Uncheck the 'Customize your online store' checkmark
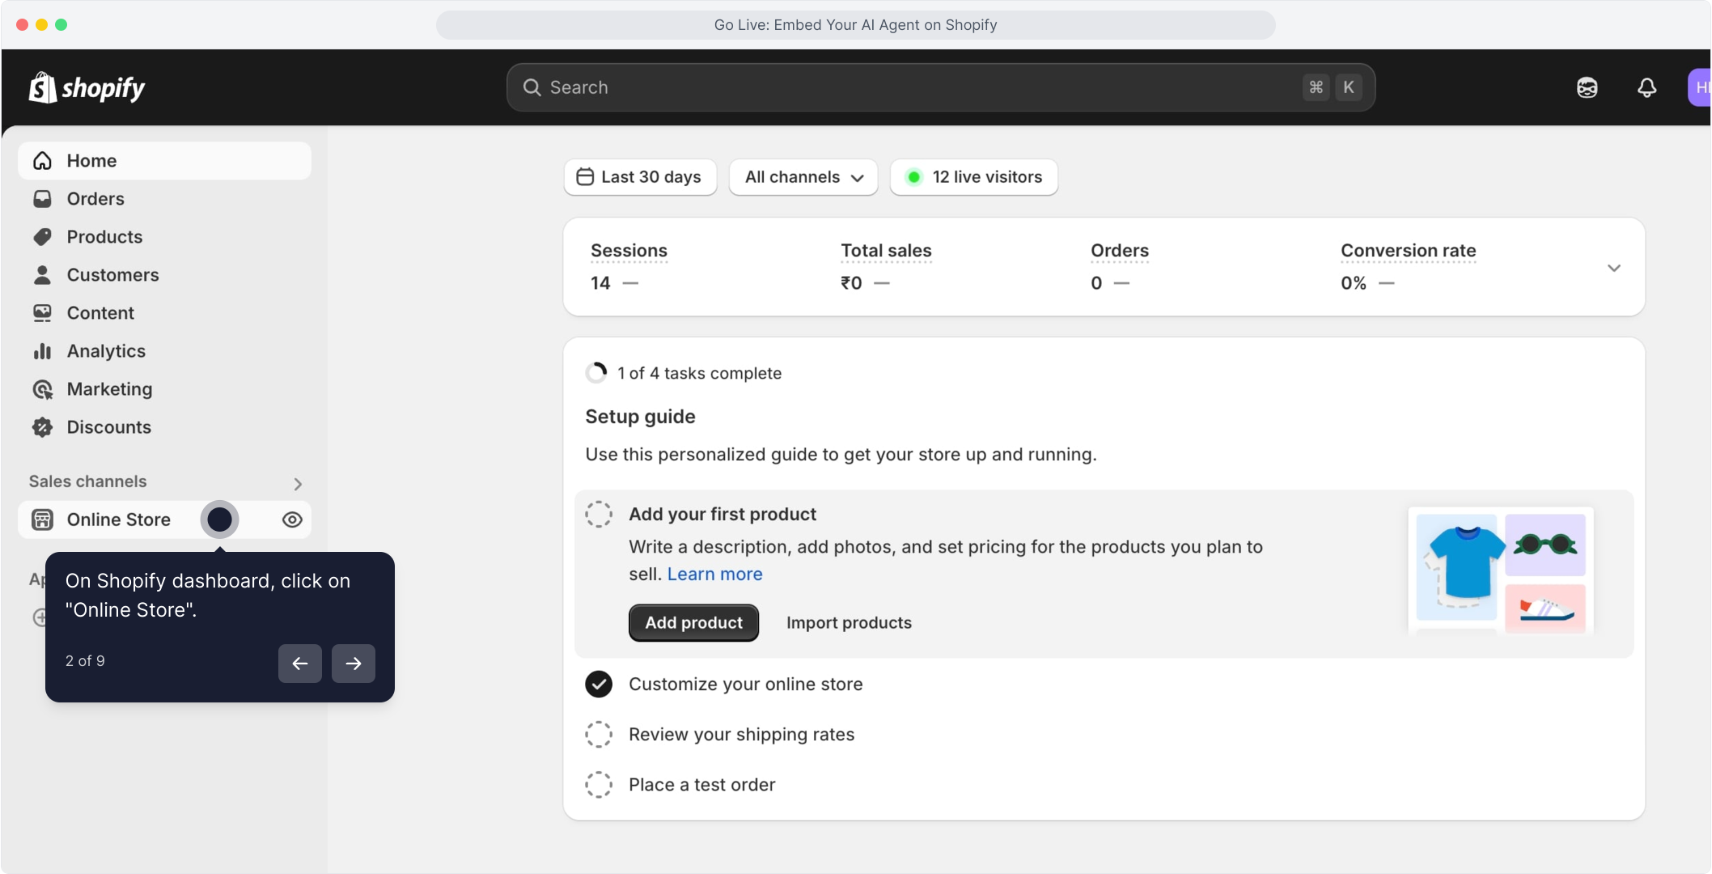The height and width of the screenshot is (874, 1712). click(599, 684)
